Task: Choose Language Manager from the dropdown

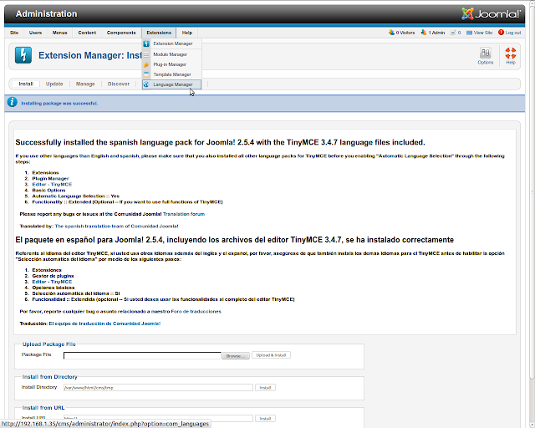Action: click(172, 84)
